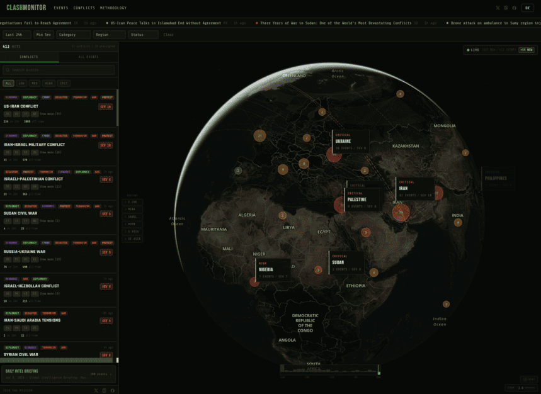Switch to the ALL EVENTS tab
Image resolution: width=541 pixels, height=394 pixels.
87,56
